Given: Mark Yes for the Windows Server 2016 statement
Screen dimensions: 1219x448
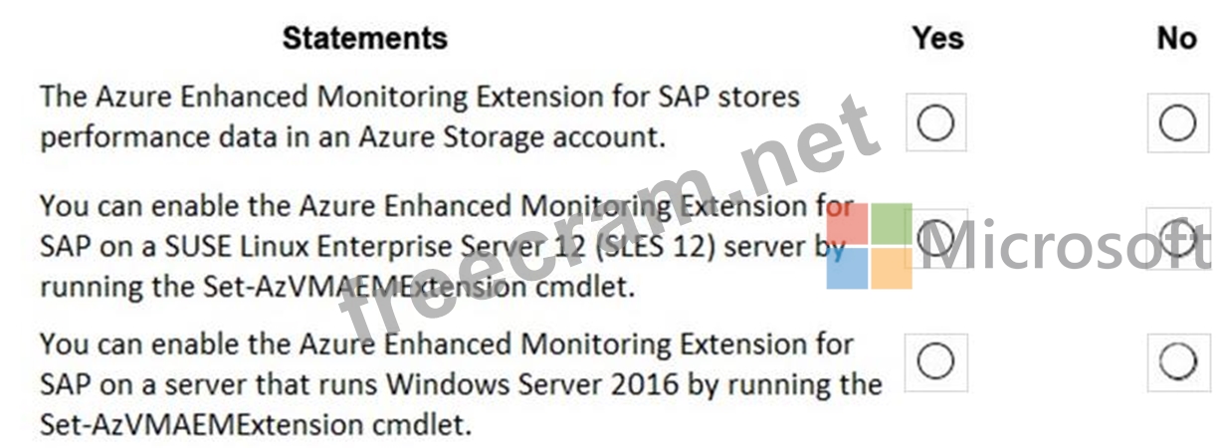Looking at the screenshot, I should (x=935, y=361).
